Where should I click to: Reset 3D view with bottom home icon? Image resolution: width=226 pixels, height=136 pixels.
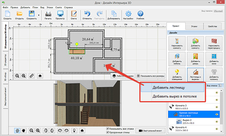tap(82, 130)
